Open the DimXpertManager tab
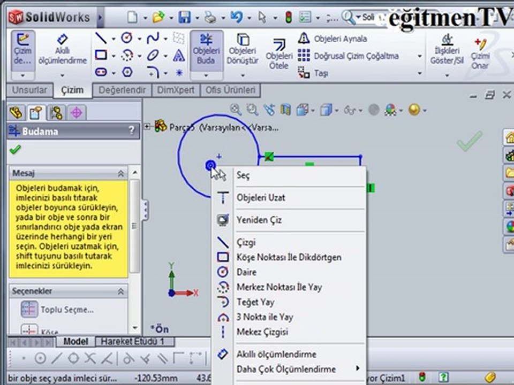Image resolution: width=514 pixels, height=385 pixels. (x=76, y=113)
